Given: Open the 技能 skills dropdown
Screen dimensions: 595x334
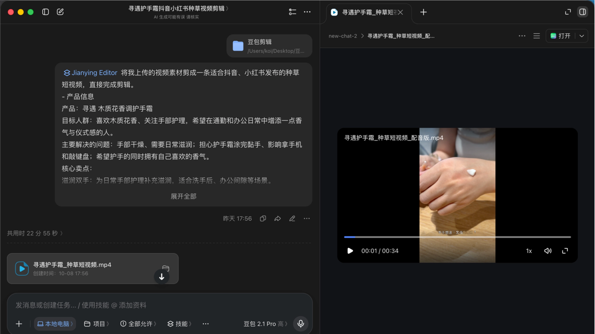Looking at the screenshot, I should [179, 324].
